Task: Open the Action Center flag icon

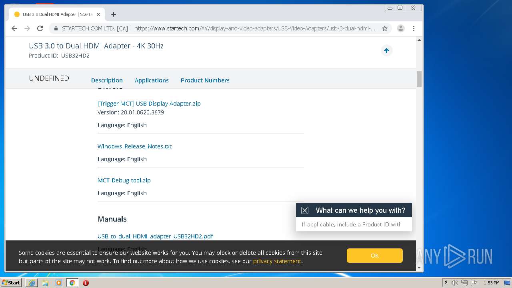Action: [474, 283]
